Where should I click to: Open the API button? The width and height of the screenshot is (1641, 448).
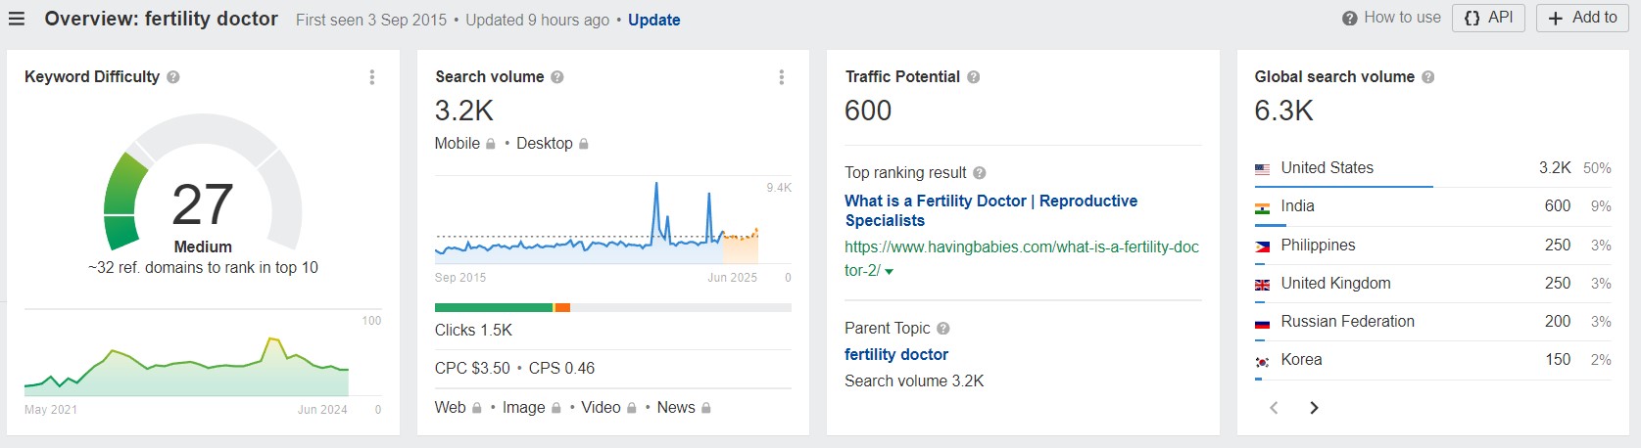point(1488,18)
